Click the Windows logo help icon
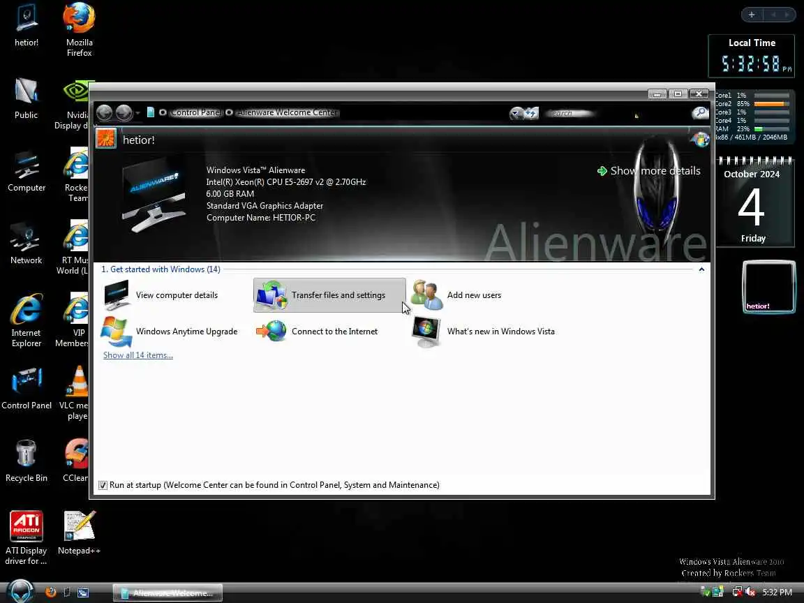The height and width of the screenshot is (603, 804). [x=700, y=139]
